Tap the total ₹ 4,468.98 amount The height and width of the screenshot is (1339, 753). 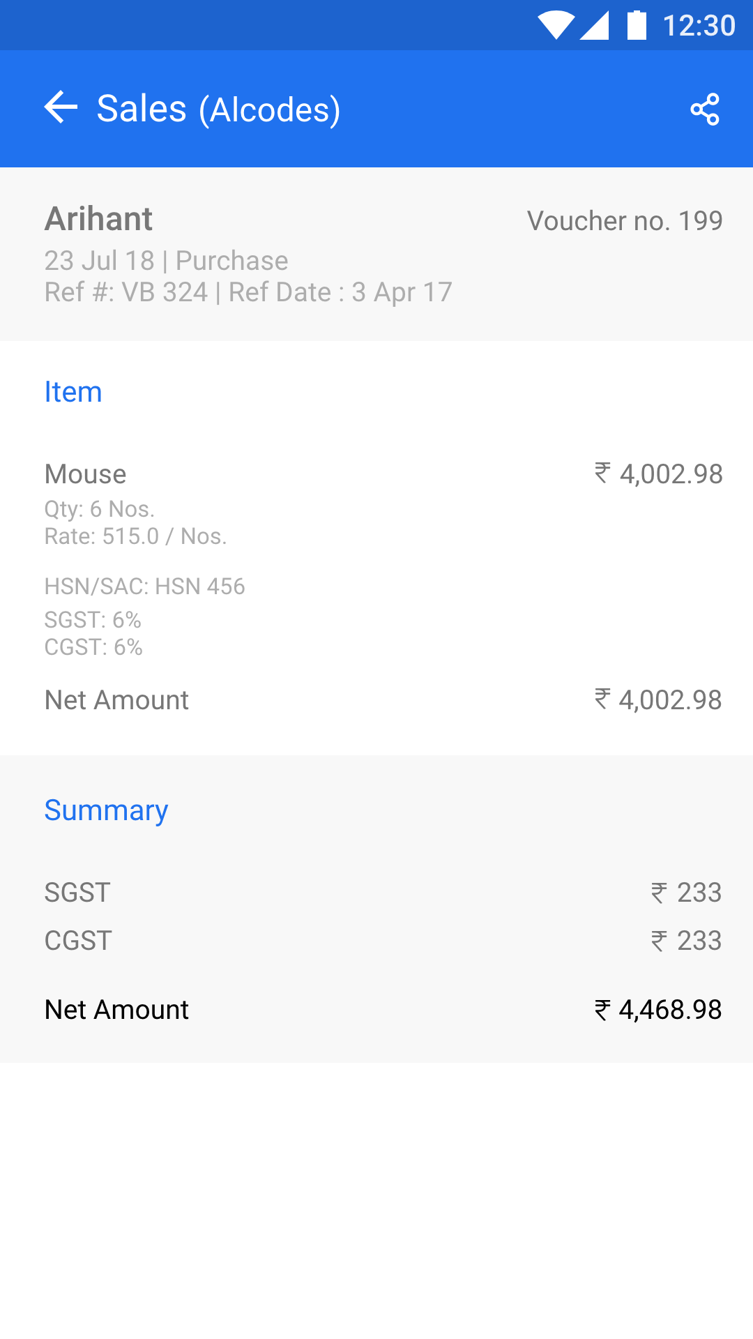click(x=658, y=1010)
